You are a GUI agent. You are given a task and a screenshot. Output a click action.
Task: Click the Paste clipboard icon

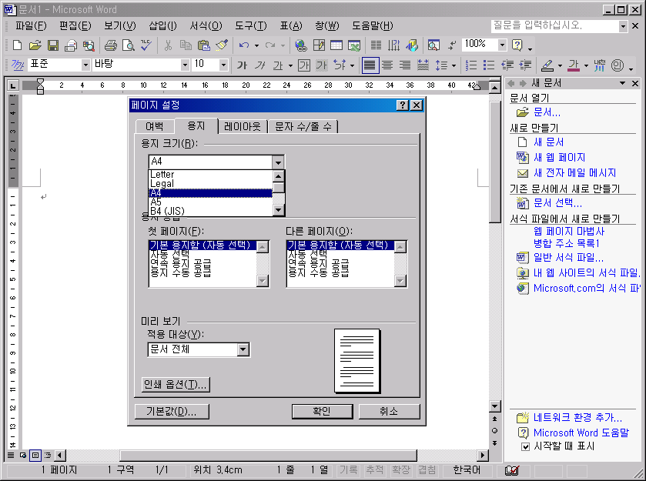204,45
